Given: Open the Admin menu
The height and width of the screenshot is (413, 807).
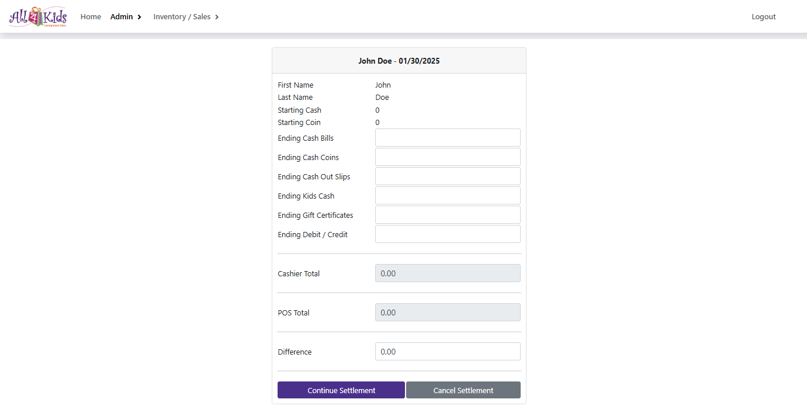Looking at the screenshot, I should (x=122, y=17).
